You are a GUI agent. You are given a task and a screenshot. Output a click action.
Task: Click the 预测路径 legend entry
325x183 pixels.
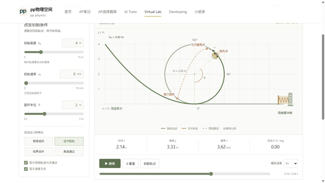(210, 129)
